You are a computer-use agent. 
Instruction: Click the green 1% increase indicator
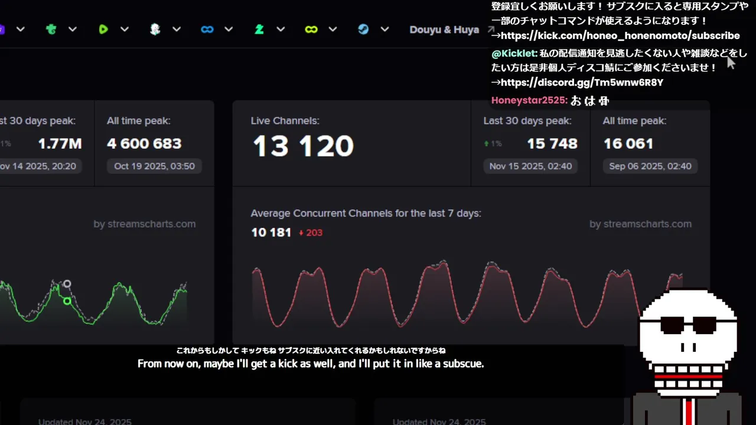pyautogui.click(x=493, y=143)
